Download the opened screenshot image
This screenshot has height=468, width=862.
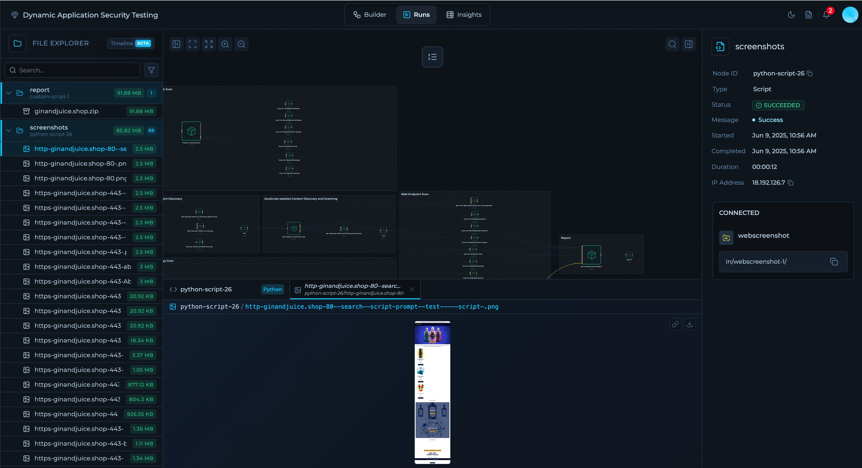(690, 324)
